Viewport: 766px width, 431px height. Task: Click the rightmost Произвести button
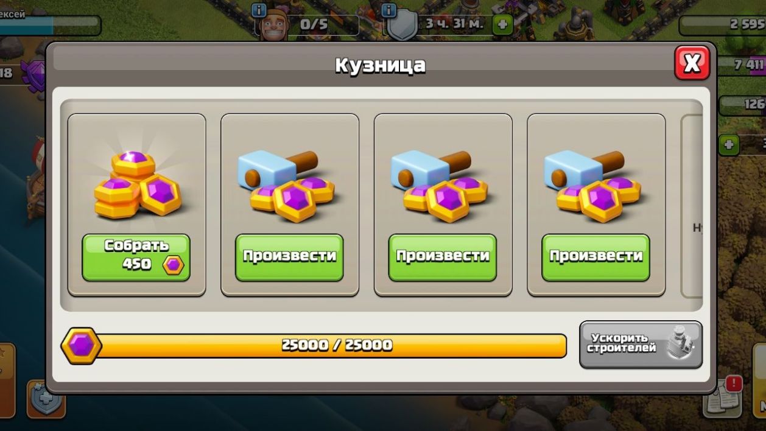[596, 257]
